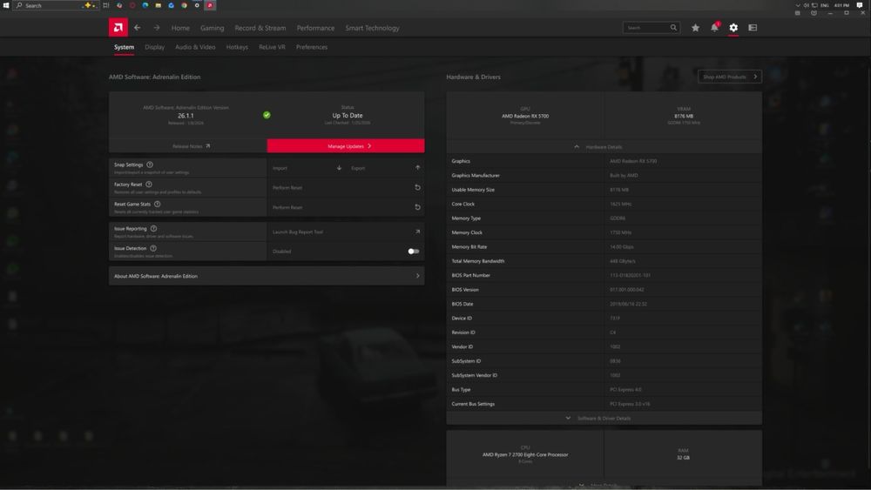Switch to the Hotkeys sub-tab
Image resolution: width=871 pixels, height=490 pixels.
(x=237, y=47)
